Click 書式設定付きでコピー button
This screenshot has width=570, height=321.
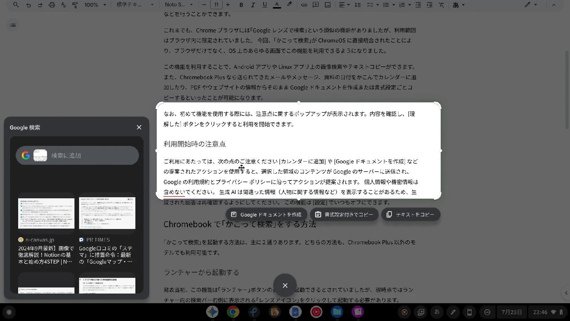tap(344, 214)
